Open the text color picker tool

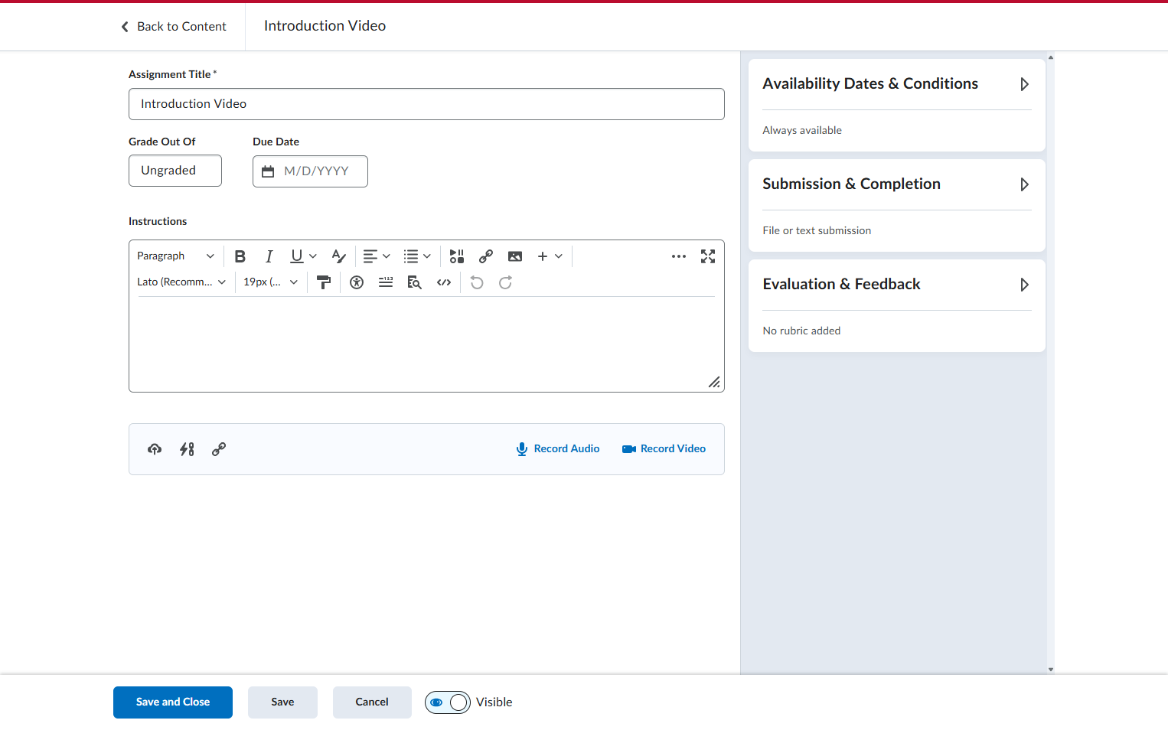[338, 256]
